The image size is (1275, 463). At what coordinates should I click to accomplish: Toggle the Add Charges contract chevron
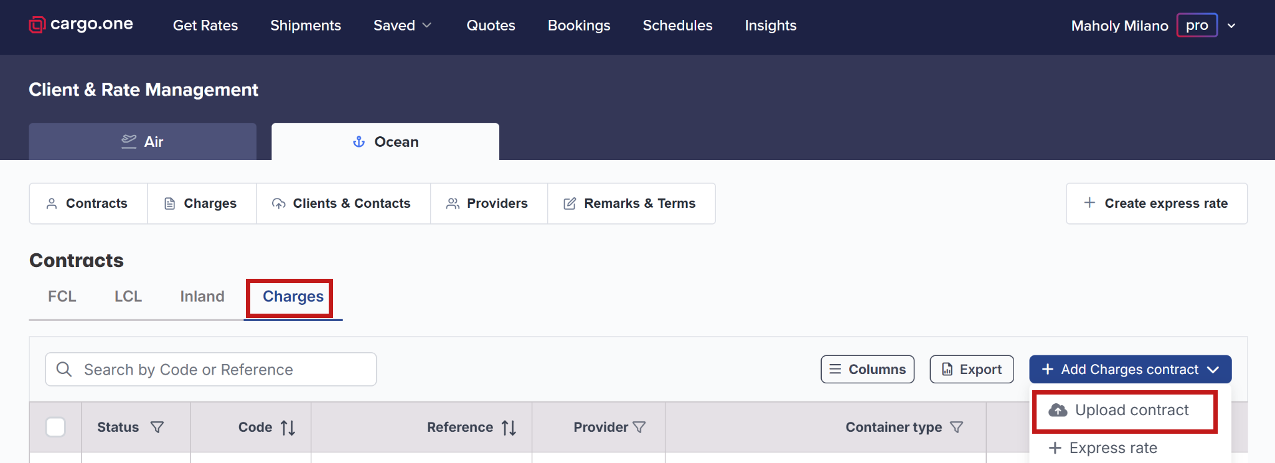[x=1213, y=369]
